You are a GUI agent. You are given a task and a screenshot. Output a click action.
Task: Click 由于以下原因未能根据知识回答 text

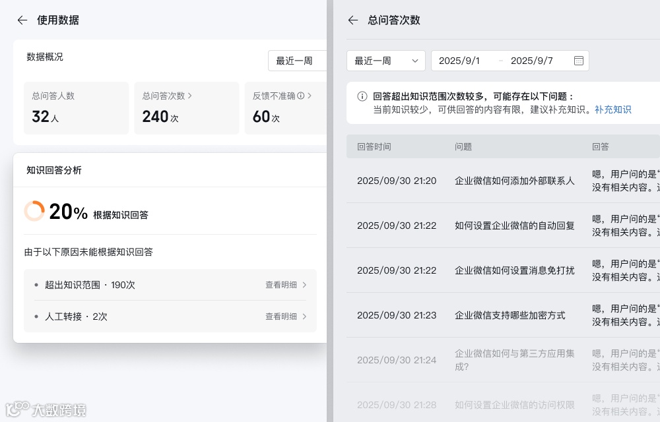tap(88, 252)
